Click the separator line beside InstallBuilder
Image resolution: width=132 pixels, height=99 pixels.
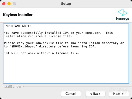(77, 86)
